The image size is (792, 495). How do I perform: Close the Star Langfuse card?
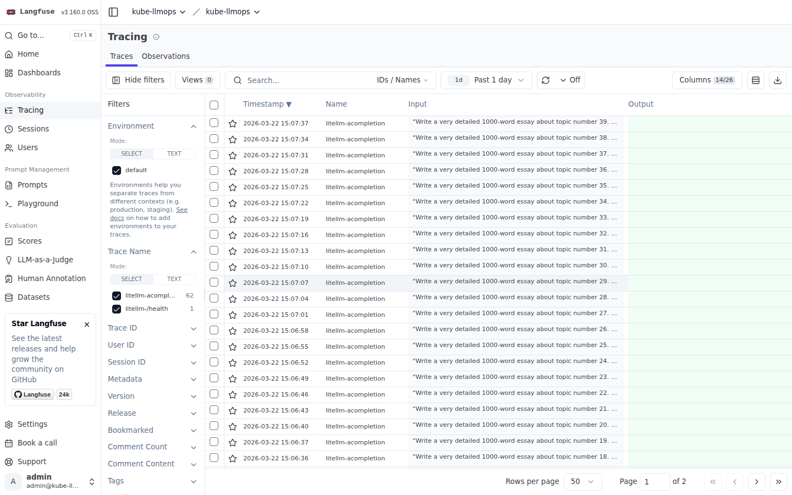point(87,324)
